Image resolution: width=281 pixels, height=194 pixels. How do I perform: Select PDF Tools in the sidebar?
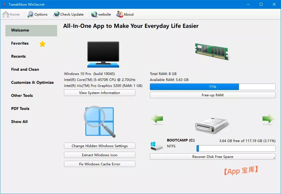click(x=20, y=109)
